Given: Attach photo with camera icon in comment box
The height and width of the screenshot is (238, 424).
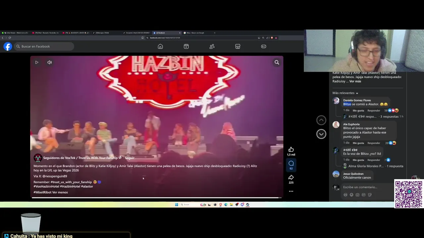Looking at the screenshot, I should coord(357,195).
